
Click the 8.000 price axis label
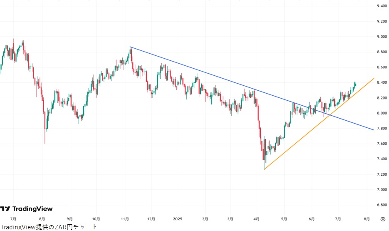382,113
